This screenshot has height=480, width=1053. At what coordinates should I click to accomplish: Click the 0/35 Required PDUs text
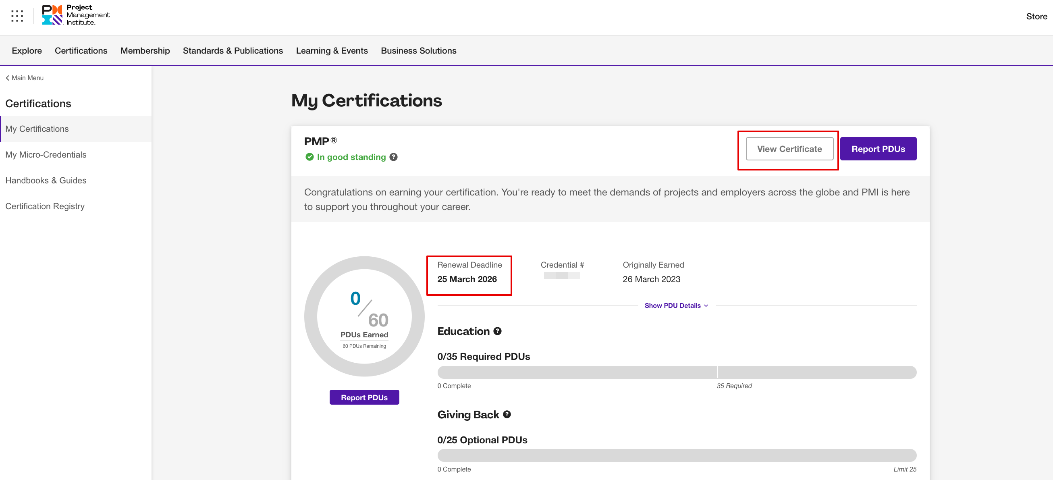pos(484,357)
